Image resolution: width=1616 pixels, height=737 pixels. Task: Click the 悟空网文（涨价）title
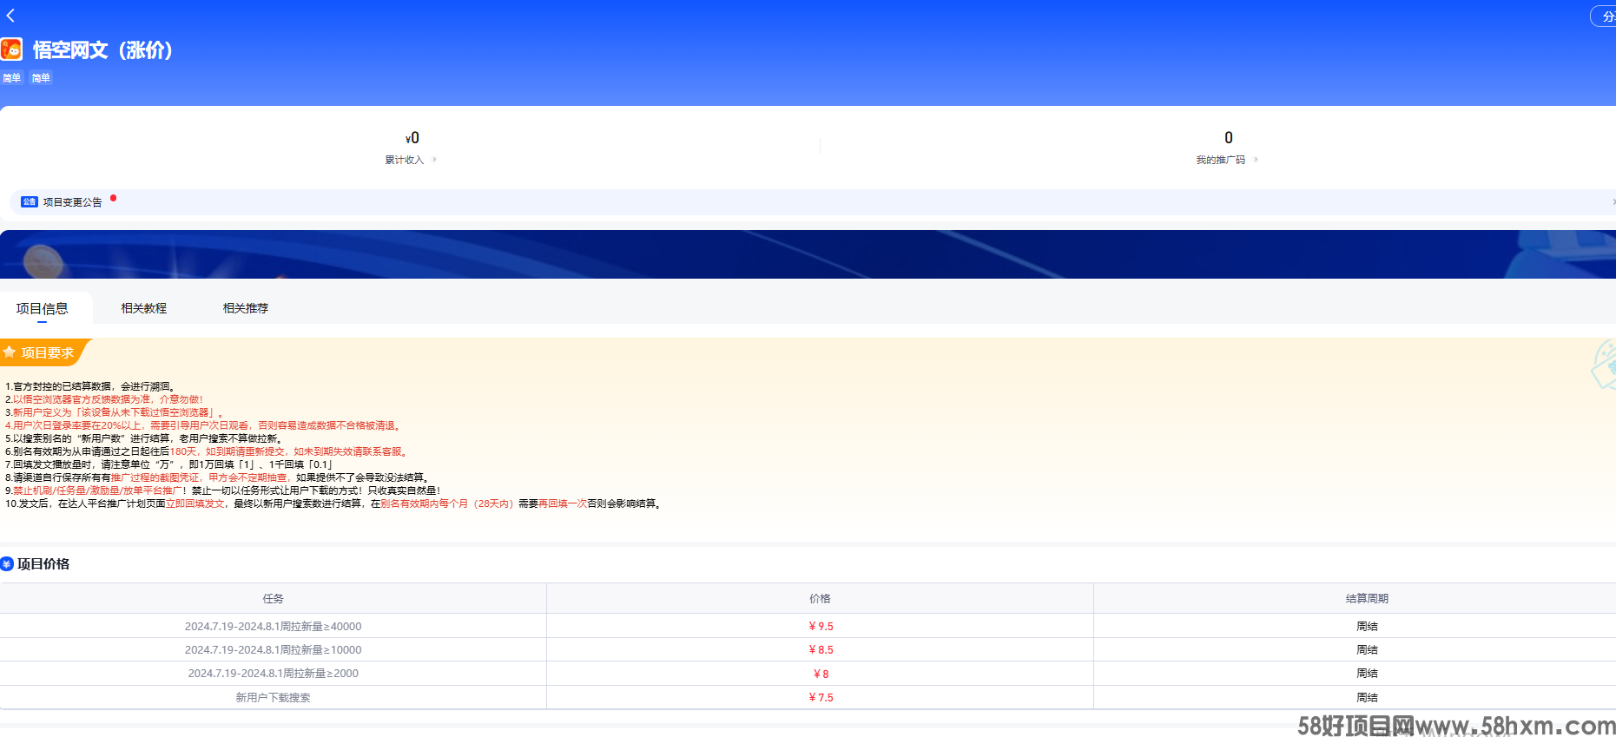pos(102,50)
